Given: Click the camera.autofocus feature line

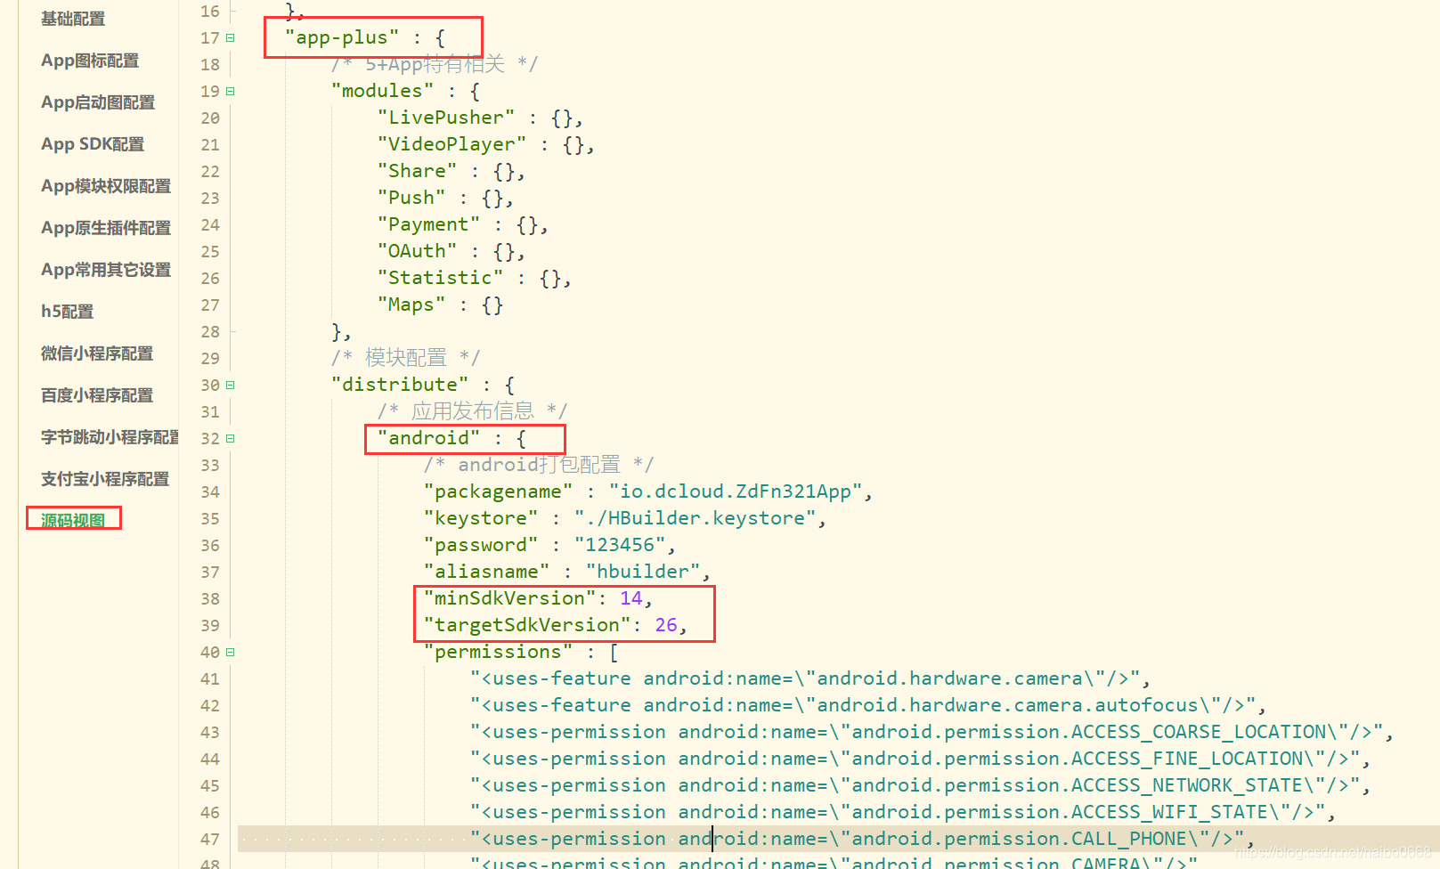Looking at the screenshot, I should [868, 705].
